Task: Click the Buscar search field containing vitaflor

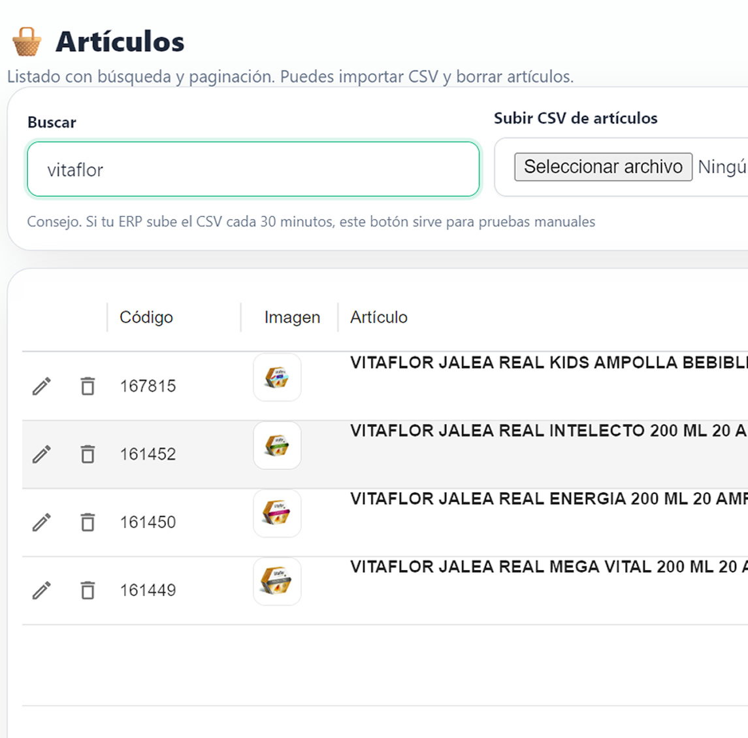Action: point(252,169)
